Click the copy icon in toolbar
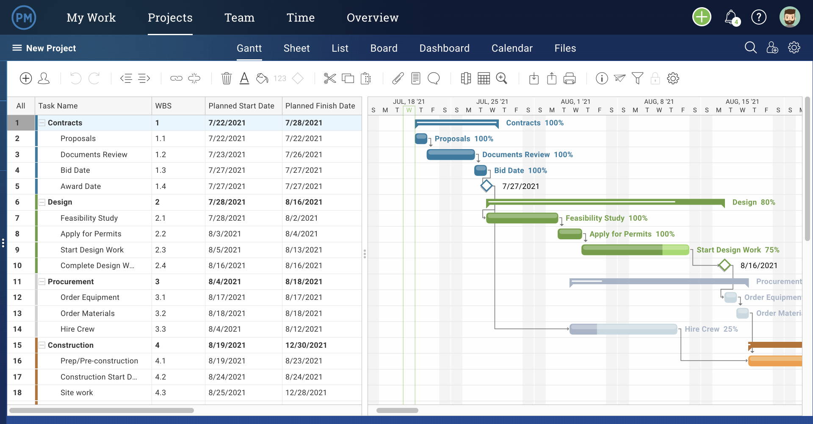This screenshot has height=424, width=813. click(x=348, y=78)
